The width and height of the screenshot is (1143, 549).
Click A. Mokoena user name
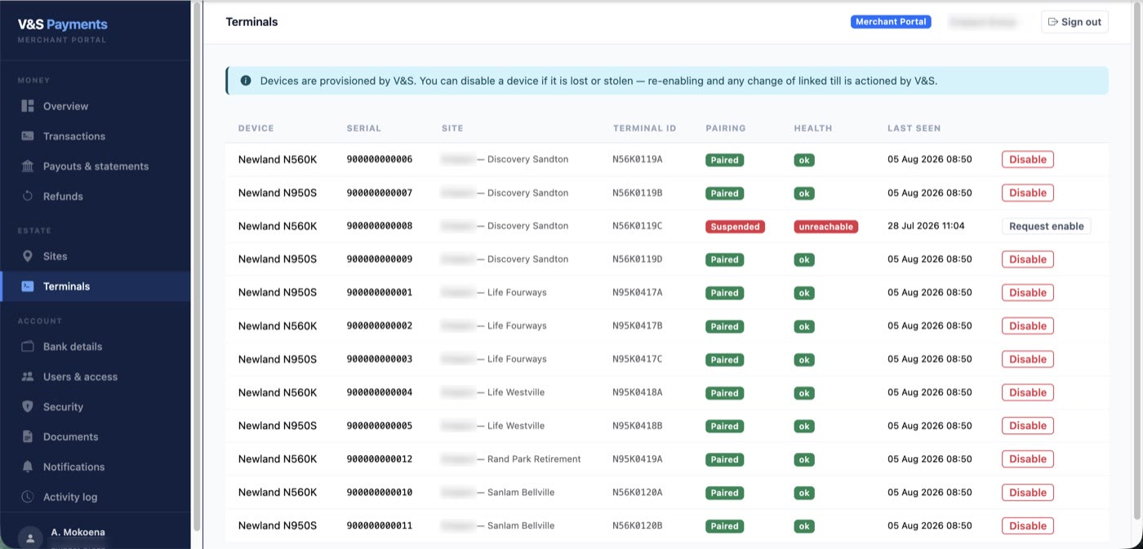click(x=78, y=532)
